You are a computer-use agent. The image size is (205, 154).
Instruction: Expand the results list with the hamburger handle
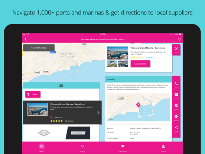(61, 86)
